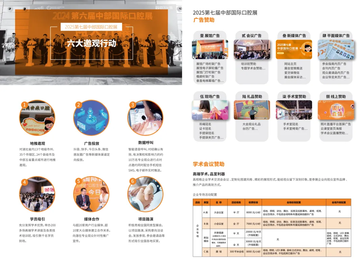The width and height of the screenshot is (364, 267).
Task: Select the 收费标准 table column header
Action: pyautogui.click(x=253, y=202)
